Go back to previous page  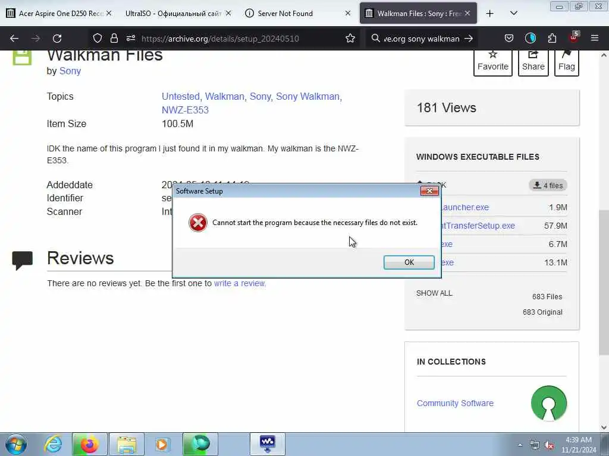[14, 39]
